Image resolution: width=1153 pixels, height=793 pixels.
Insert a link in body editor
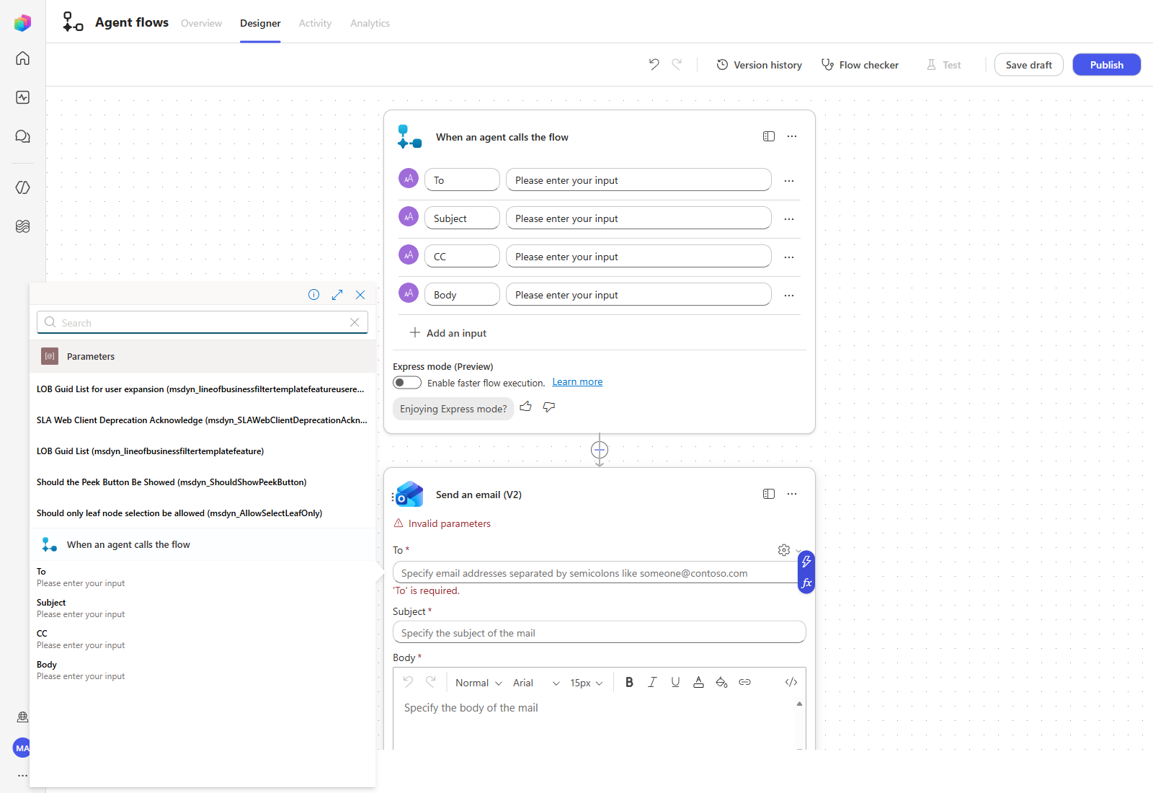[x=744, y=682]
